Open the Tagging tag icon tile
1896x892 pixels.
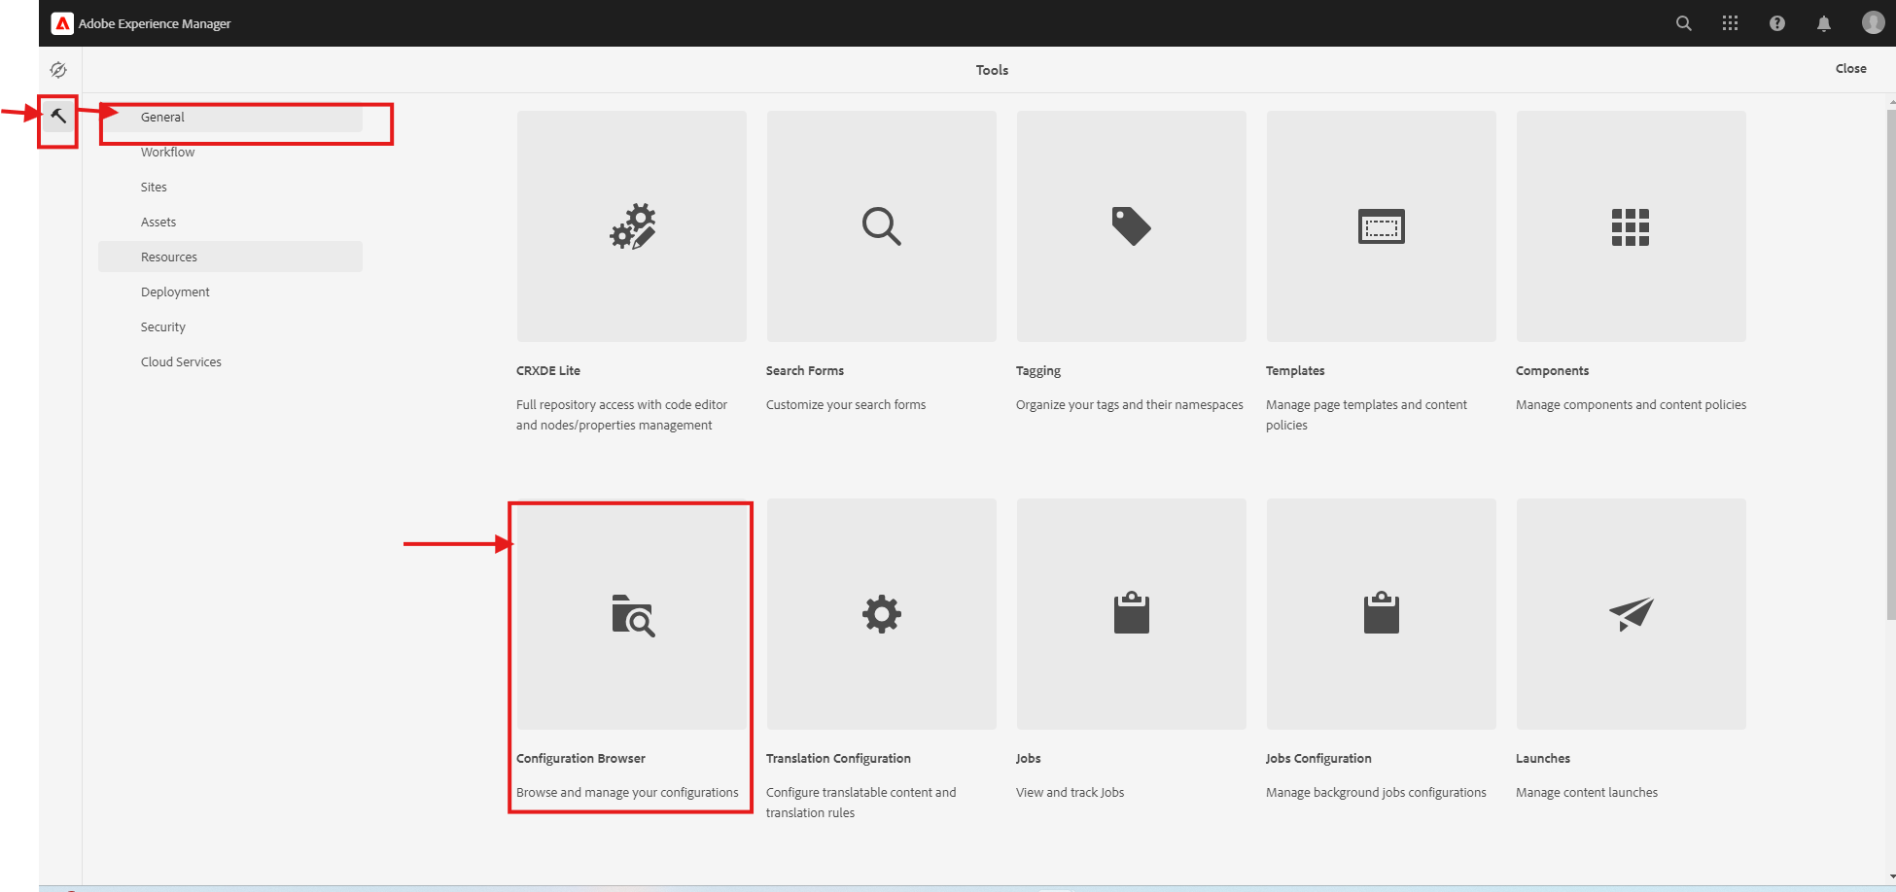tap(1131, 226)
